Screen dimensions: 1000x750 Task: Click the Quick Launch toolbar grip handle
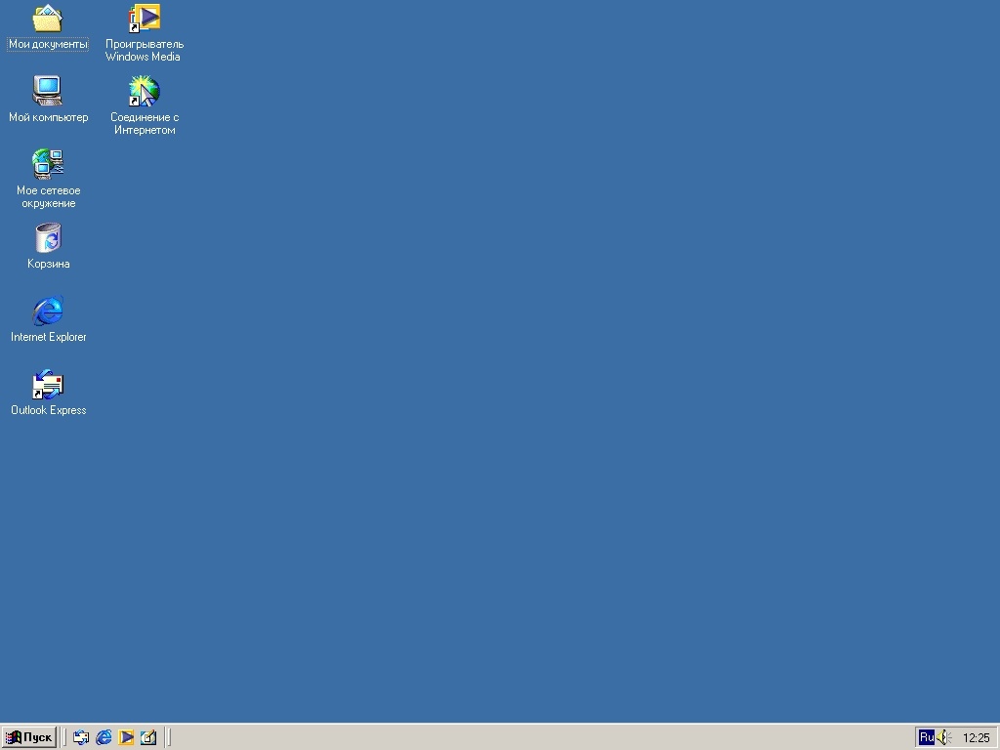pos(64,737)
